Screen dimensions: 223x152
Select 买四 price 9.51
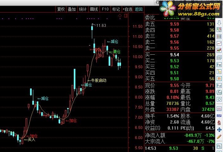click(x=174, y=73)
